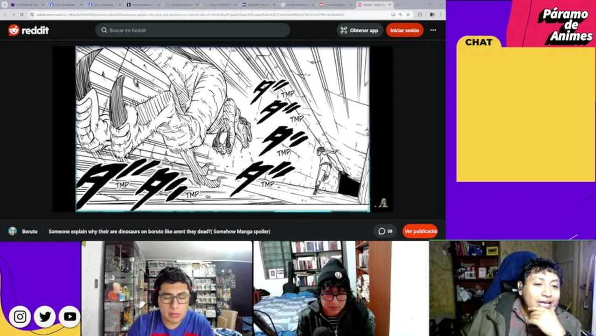The width and height of the screenshot is (596, 336).
Task: Go back with the browser back arrow
Action: click(x=4, y=14)
